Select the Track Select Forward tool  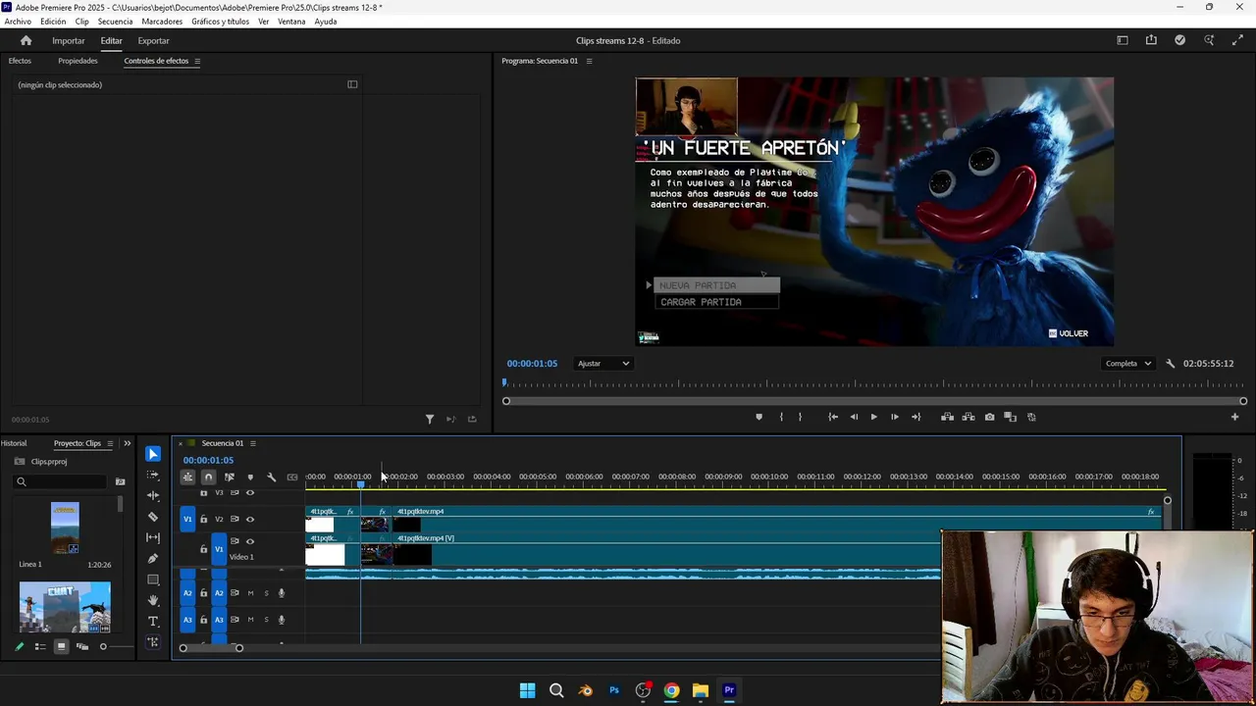(x=153, y=475)
